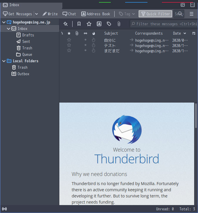This screenshot has height=213, width=198.
Task: Click Get Messages button
Action: pyautogui.click(x=17, y=14)
